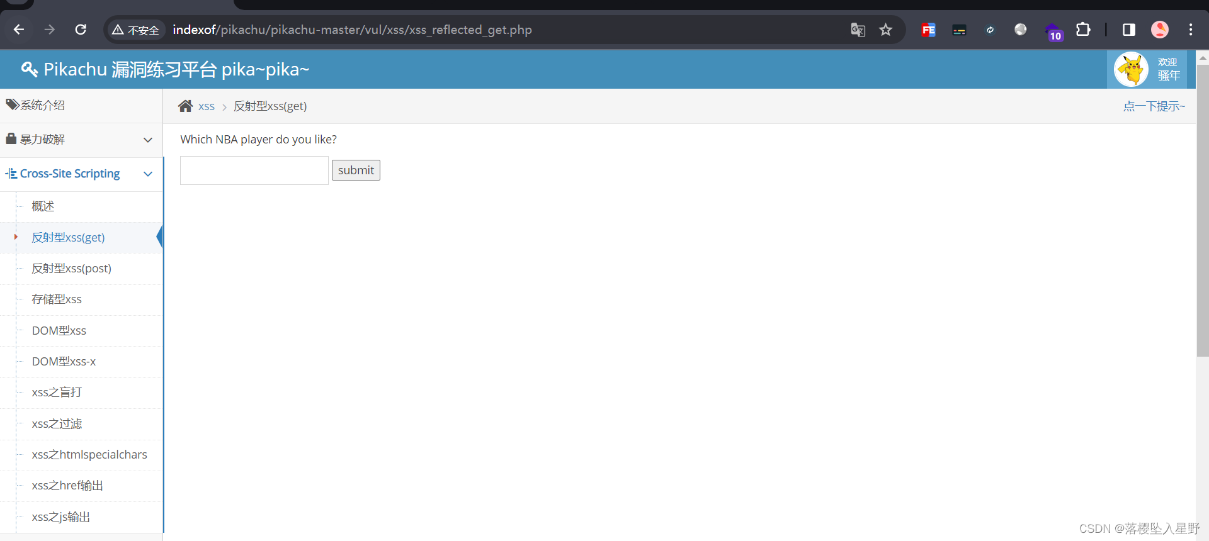The width and height of the screenshot is (1209, 541).
Task: Click the key icon beside the Pikachu title
Action: pyautogui.click(x=29, y=69)
